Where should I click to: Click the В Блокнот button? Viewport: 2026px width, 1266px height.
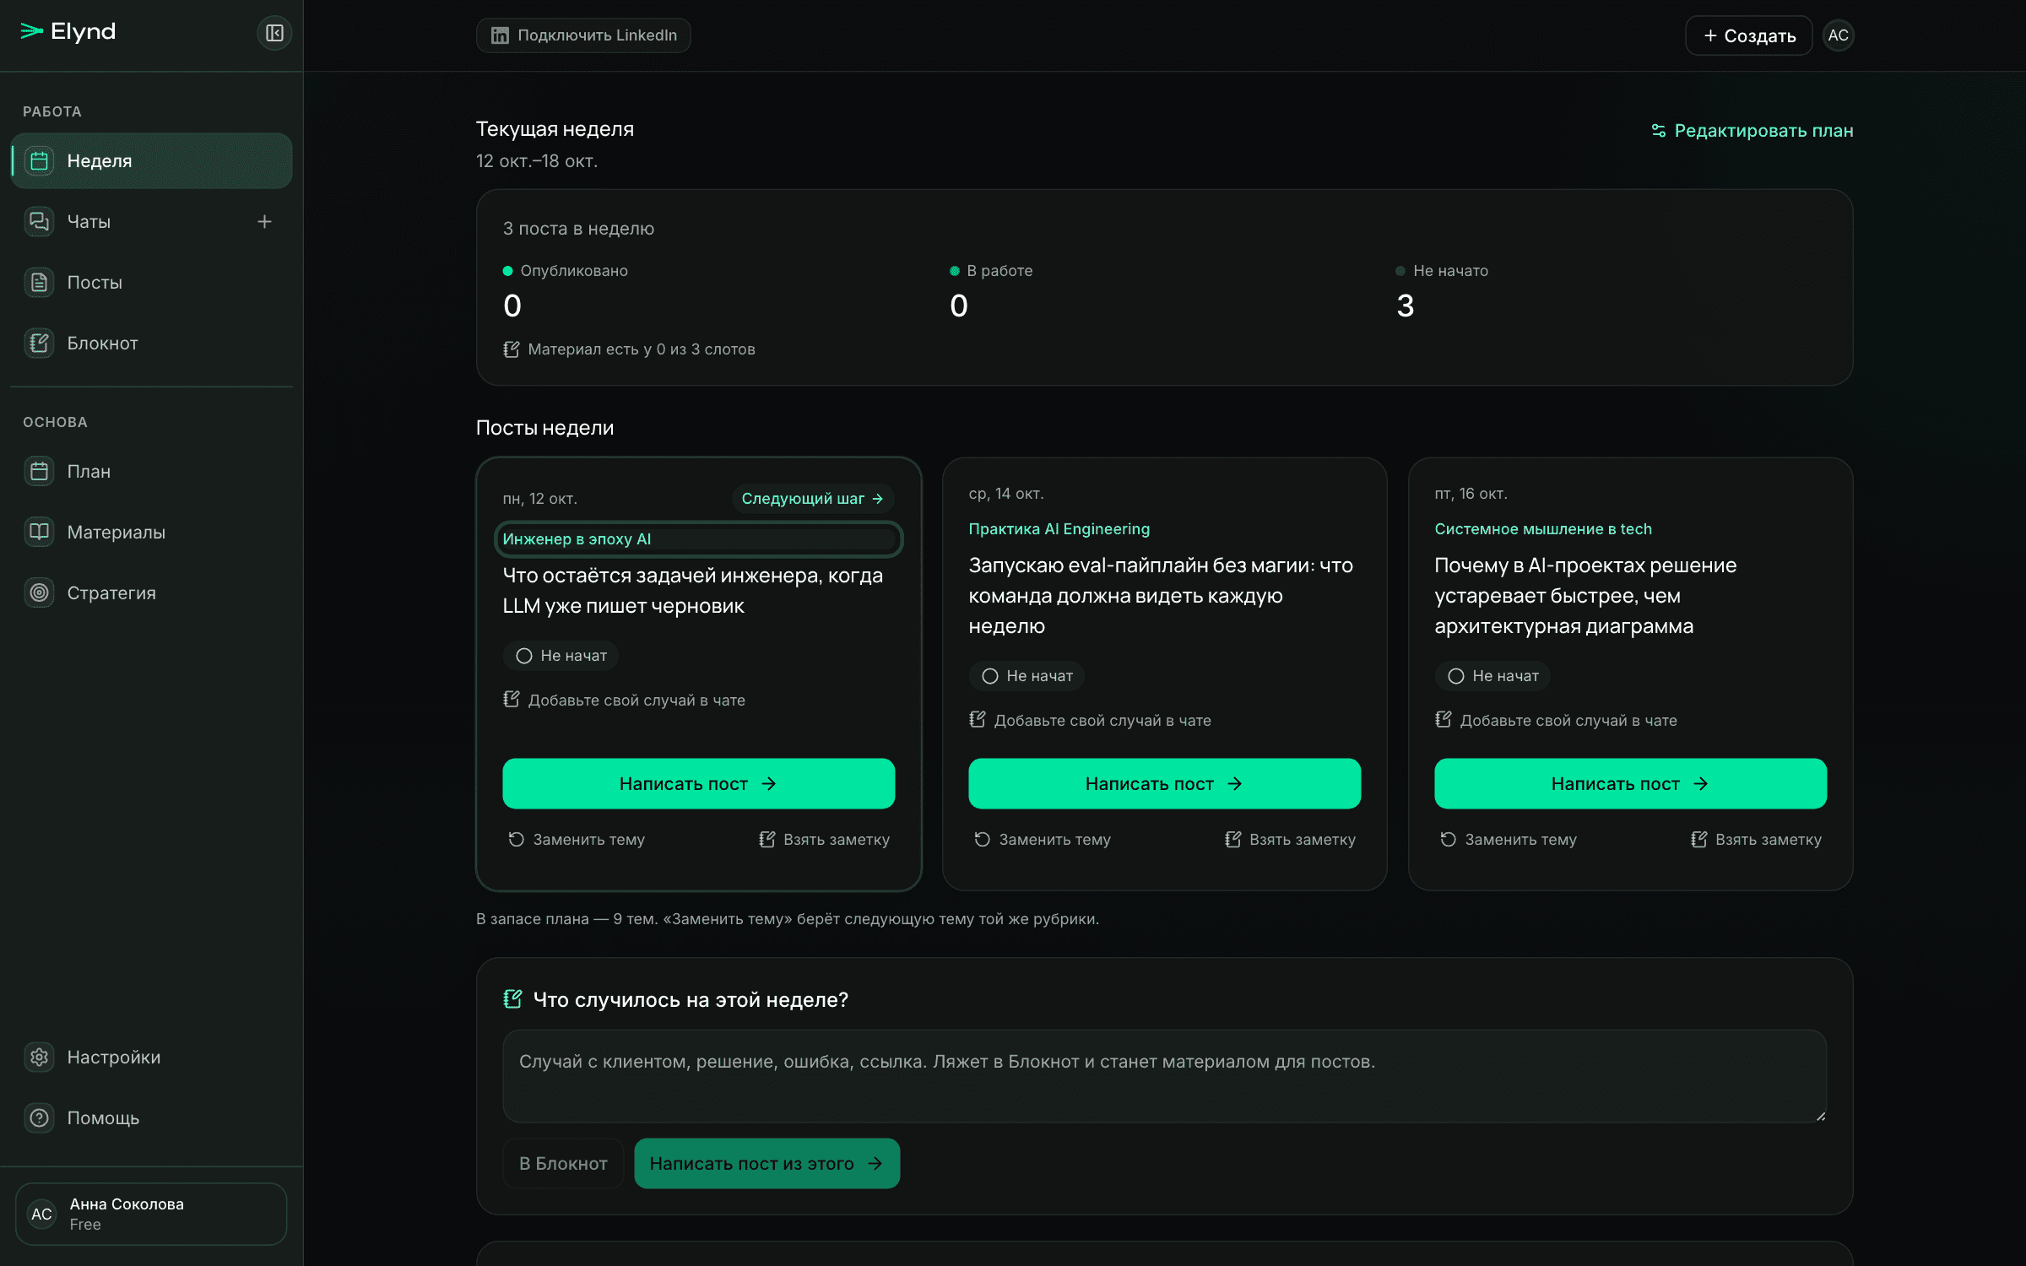pos(563,1163)
